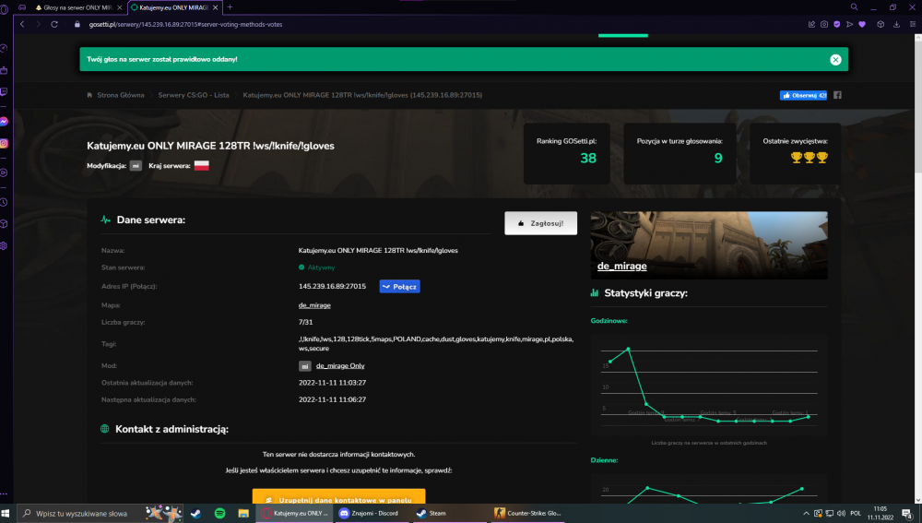This screenshot has height=523, width=922.
Task: Click the 'Pozycja w turze głosowania' 9 card
Action: 680,153
